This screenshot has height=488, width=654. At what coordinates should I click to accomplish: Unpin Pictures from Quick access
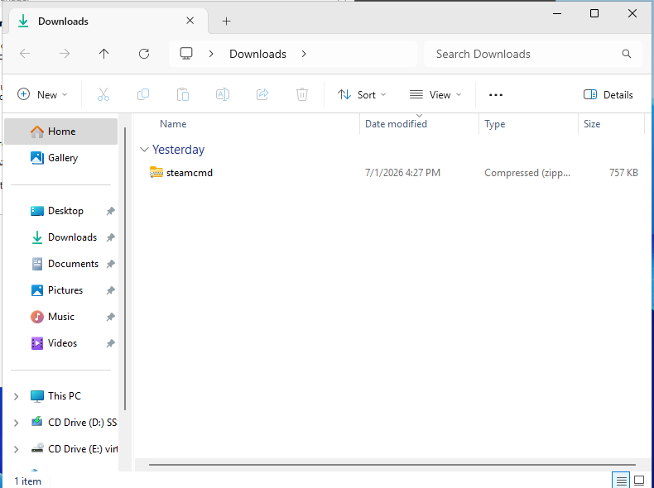click(x=111, y=290)
